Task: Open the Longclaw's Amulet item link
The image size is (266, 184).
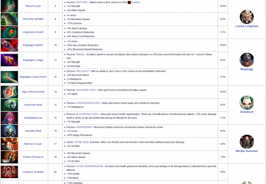Action: coord(33,32)
